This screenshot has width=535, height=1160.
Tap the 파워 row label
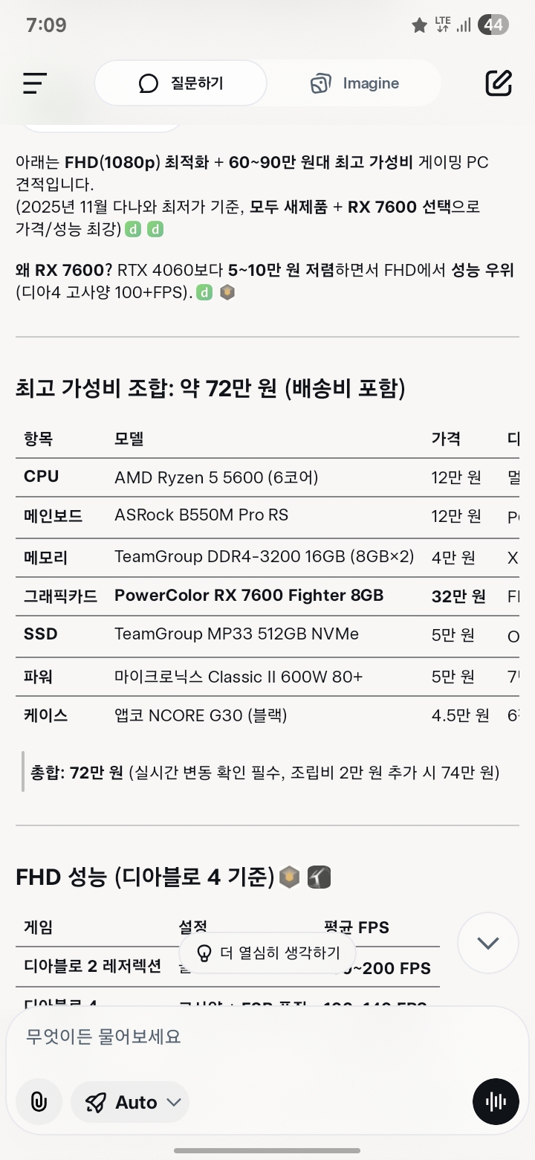coord(38,677)
